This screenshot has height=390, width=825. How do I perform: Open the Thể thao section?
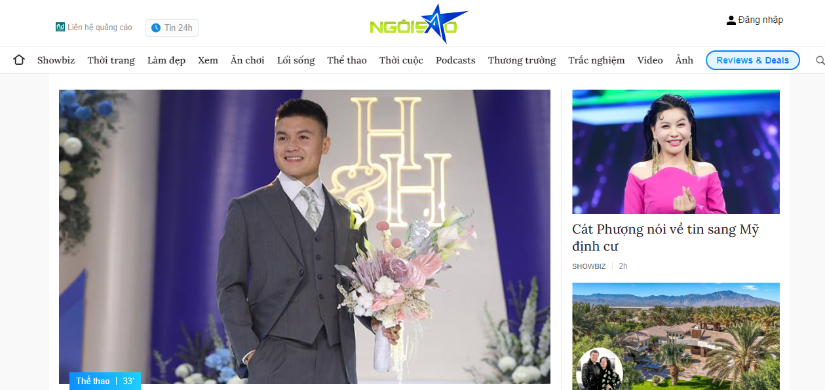(x=347, y=60)
